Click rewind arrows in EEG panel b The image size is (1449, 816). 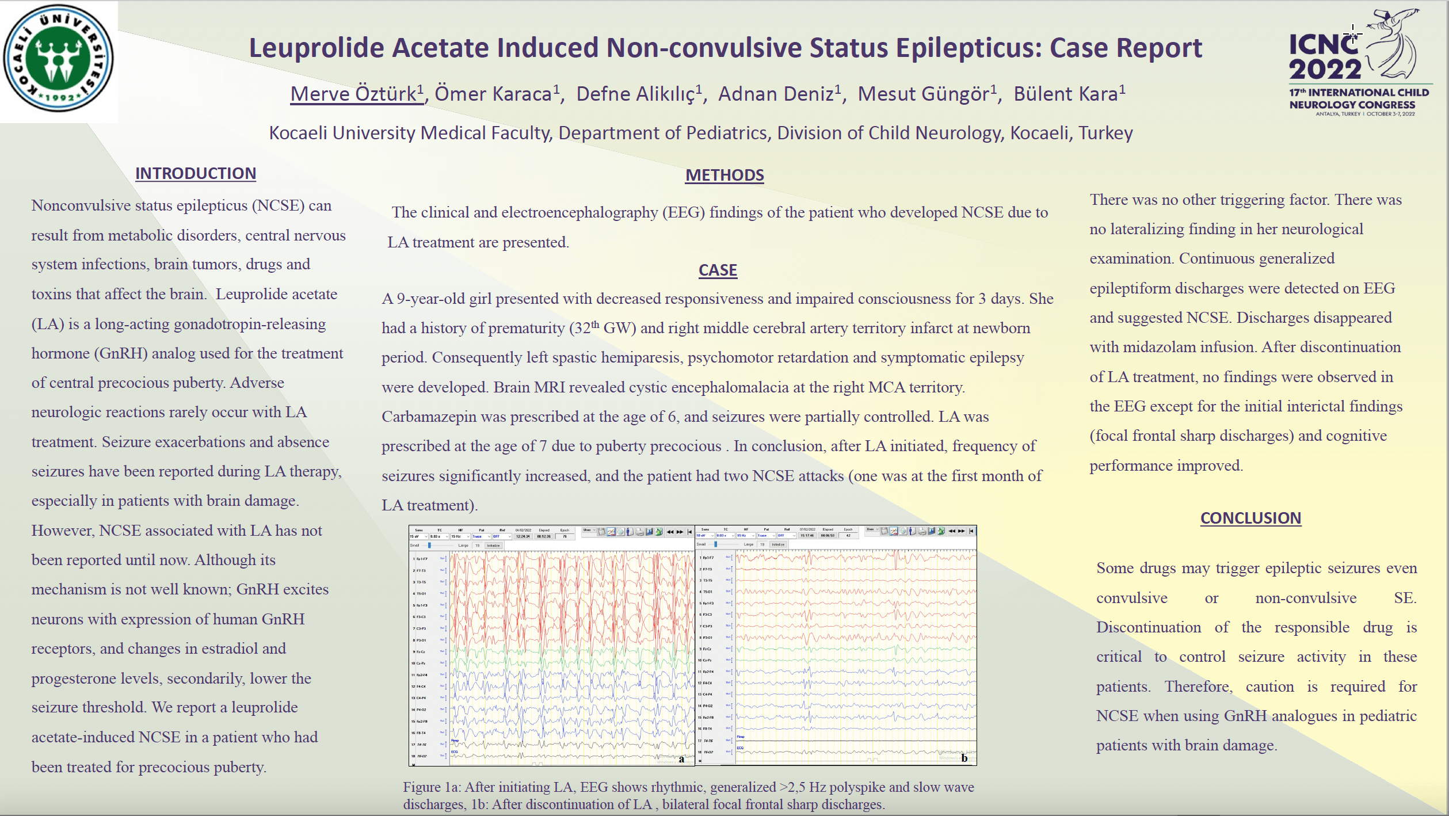coord(952,531)
